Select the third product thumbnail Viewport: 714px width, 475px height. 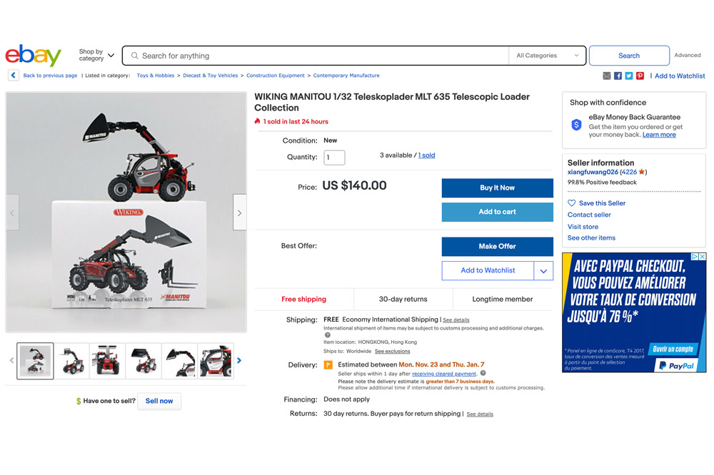coord(107,361)
